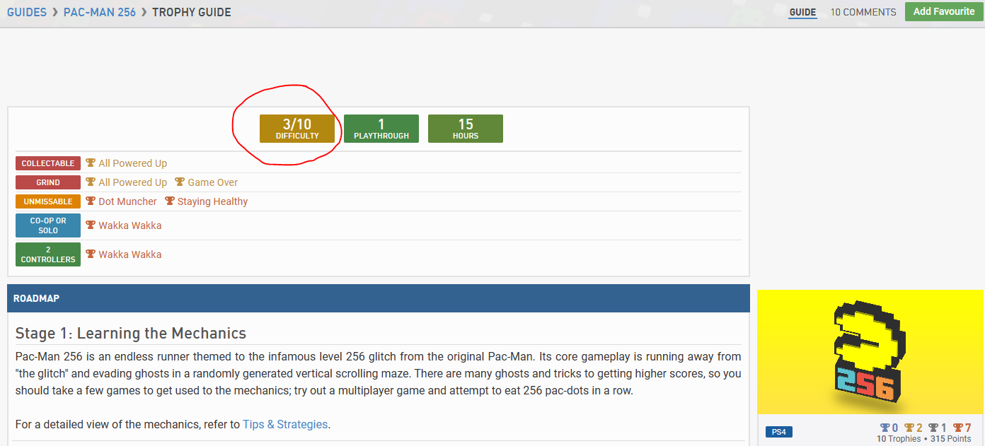
Task: Go to PAC-MAN 256 breadcrumb link
Action: (x=100, y=12)
